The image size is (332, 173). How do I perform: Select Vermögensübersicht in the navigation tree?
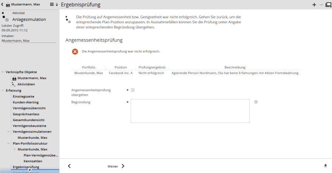coord(29,108)
